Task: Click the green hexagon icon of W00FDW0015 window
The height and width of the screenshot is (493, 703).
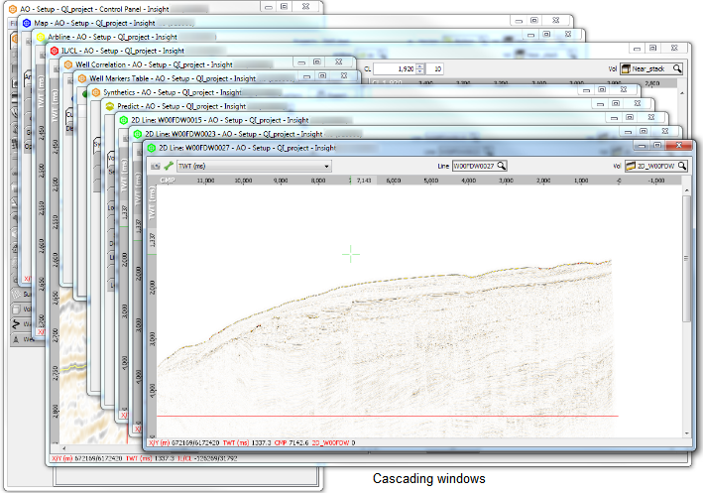Action: [x=124, y=120]
